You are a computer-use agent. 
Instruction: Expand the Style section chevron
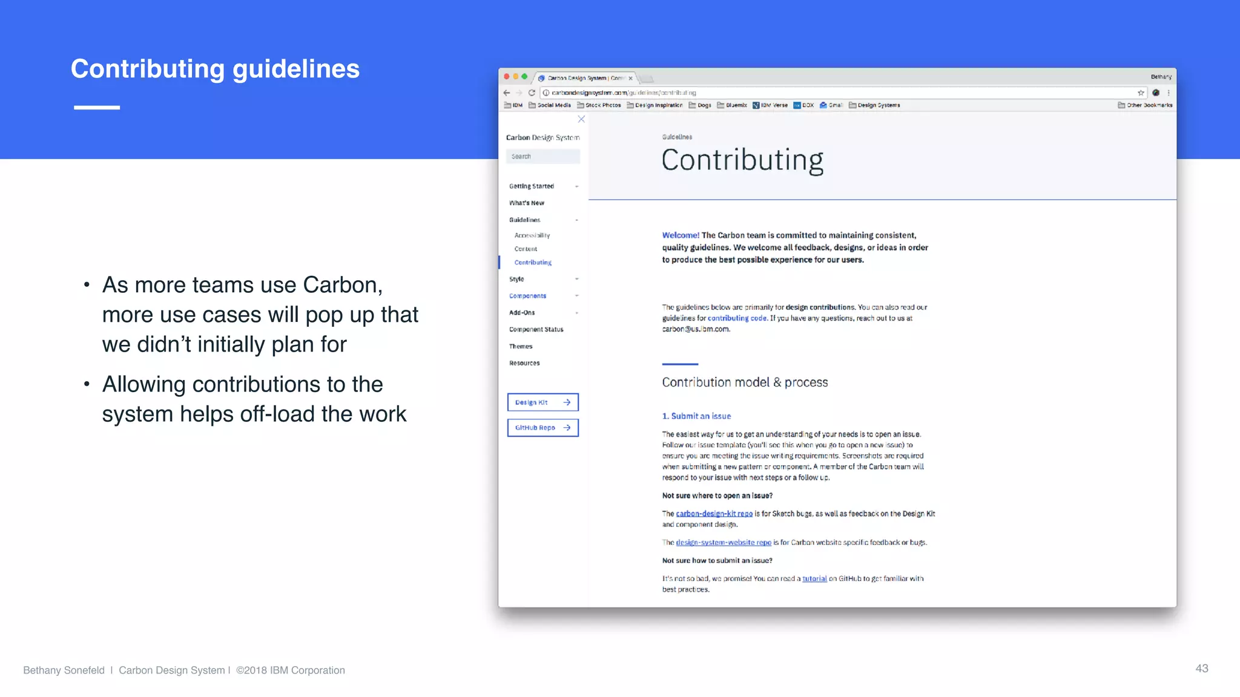point(576,279)
